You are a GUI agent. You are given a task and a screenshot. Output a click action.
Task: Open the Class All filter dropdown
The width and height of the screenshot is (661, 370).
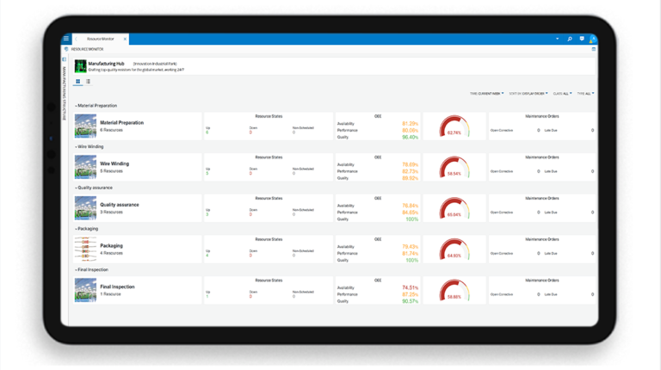pyautogui.click(x=562, y=93)
